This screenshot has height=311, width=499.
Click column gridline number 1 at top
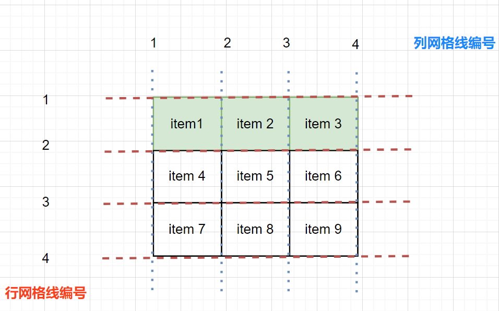tap(153, 43)
